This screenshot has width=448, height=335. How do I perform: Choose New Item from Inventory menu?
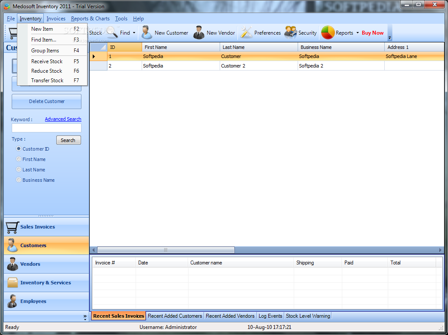pyautogui.click(x=52, y=29)
